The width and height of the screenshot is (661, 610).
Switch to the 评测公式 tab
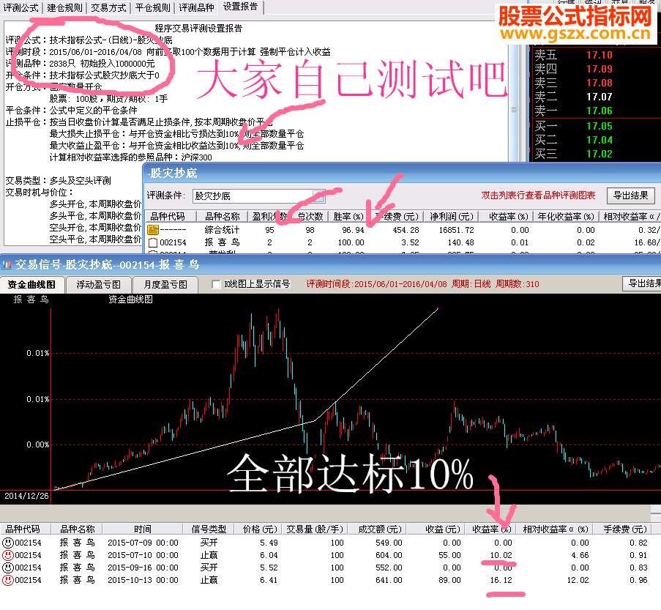pos(20,7)
